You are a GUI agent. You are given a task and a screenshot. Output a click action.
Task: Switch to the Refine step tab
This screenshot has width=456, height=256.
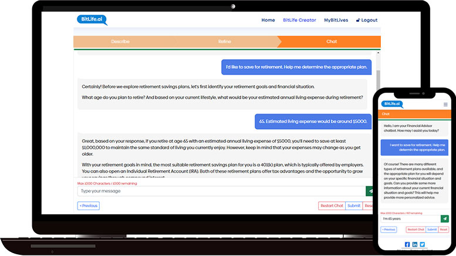pos(225,42)
